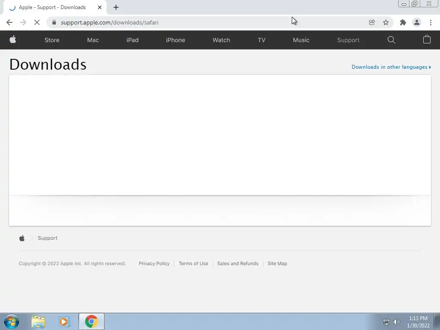Click the volume speaker tray icon

pyautogui.click(x=397, y=322)
